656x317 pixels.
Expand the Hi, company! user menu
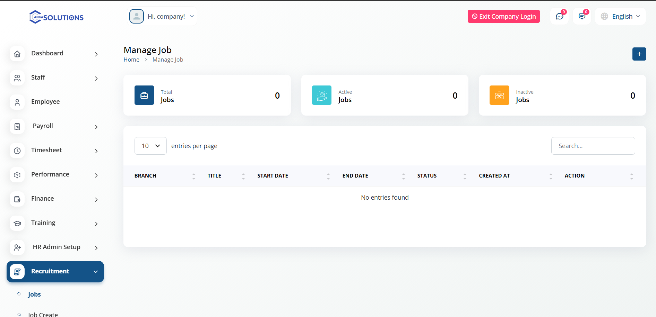[x=162, y=17]
